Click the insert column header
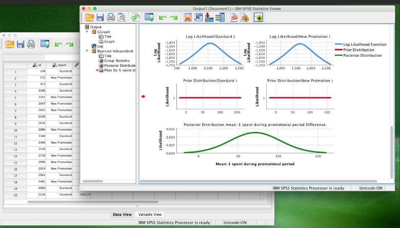 pyautogui.click(x=59, y=65)
